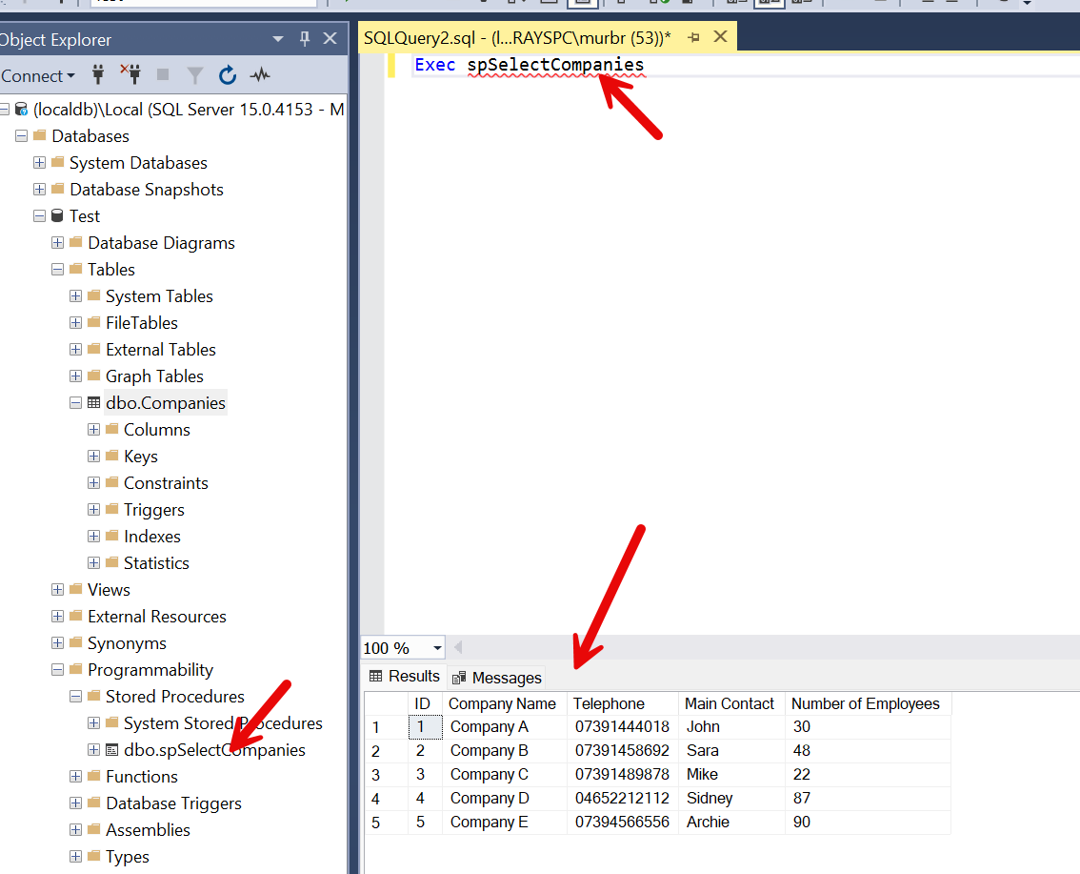Select the Keys folder
The width and height of the screenshot is (1080, 874).
[x=141, y=457]
